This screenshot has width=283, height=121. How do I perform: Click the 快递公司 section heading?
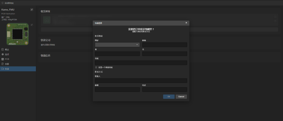click(x=46, y=40)
